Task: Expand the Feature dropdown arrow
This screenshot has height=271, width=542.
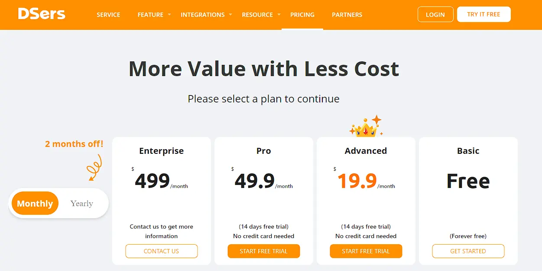Action: click(169, 14)
